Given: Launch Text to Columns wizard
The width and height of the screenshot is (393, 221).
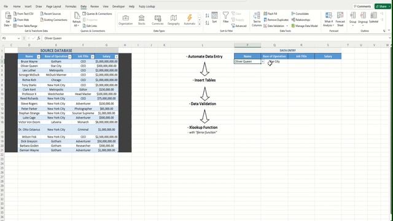Looking at the screenshot, I should click(257, 19).
